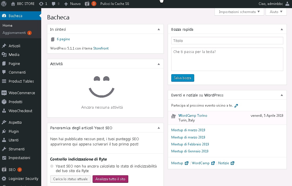The image size is (292, 186).
Task: Open the updates icon in the admin bar
Action: (41, 4)
